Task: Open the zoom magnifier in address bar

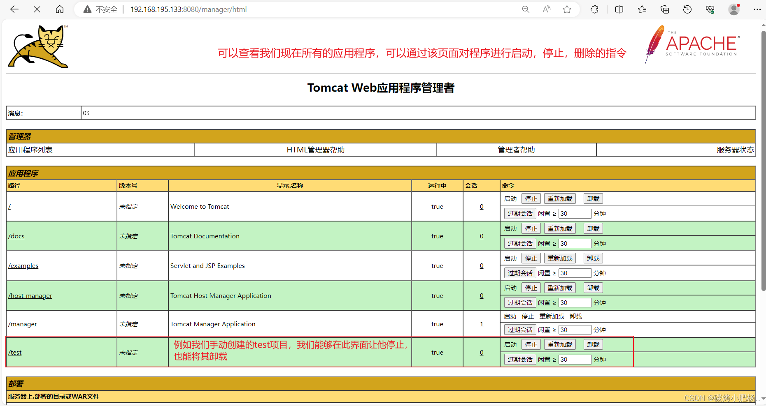Action: coord(526,9)
